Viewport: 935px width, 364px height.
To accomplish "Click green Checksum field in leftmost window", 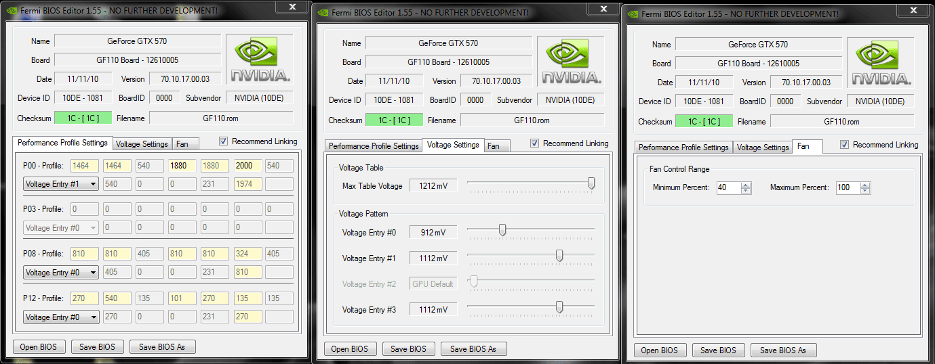I will pos(83,118).
